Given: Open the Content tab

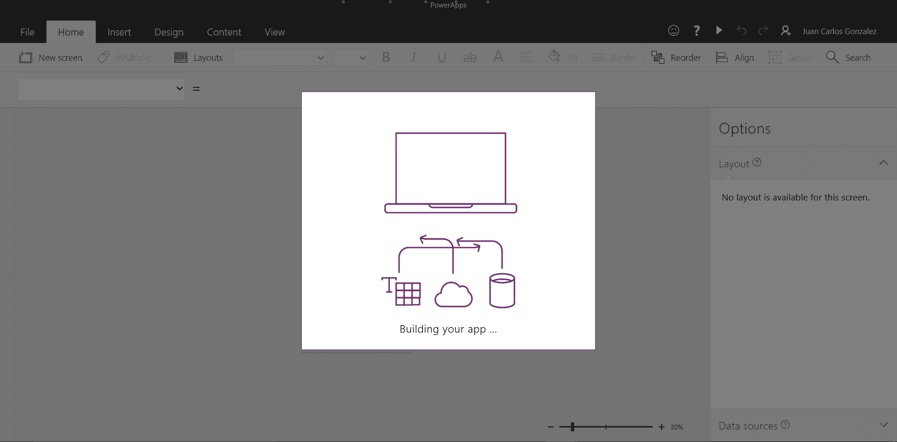Looking at the screenshot, I should coord(224,32).
